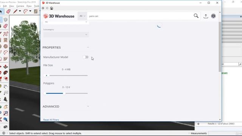Select the Zoom Window tool
The width and height of the screenshot is (242, 136).
pos(6,113)
